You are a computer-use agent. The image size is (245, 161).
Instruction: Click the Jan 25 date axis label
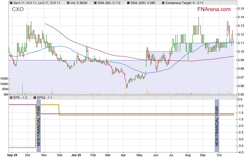click(76, 155)
